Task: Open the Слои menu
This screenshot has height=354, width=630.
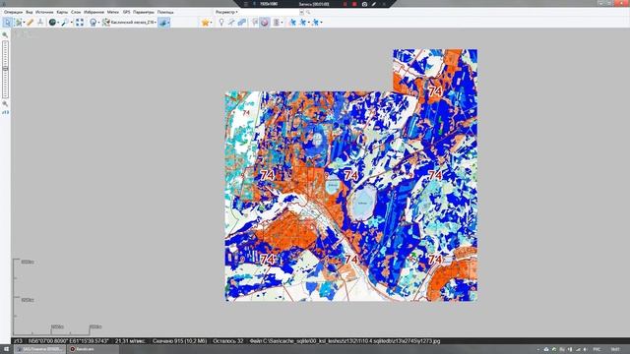Action: [76, 13]
